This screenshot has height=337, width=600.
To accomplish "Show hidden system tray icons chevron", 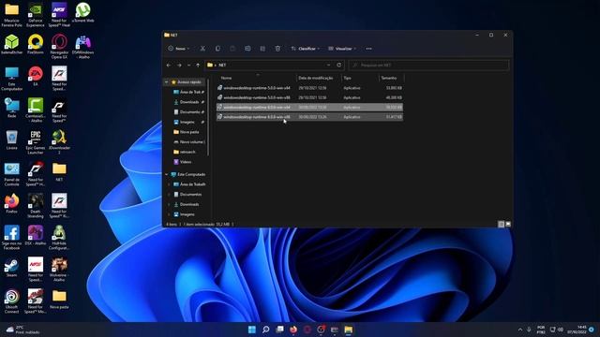I will tap(520, 330).
